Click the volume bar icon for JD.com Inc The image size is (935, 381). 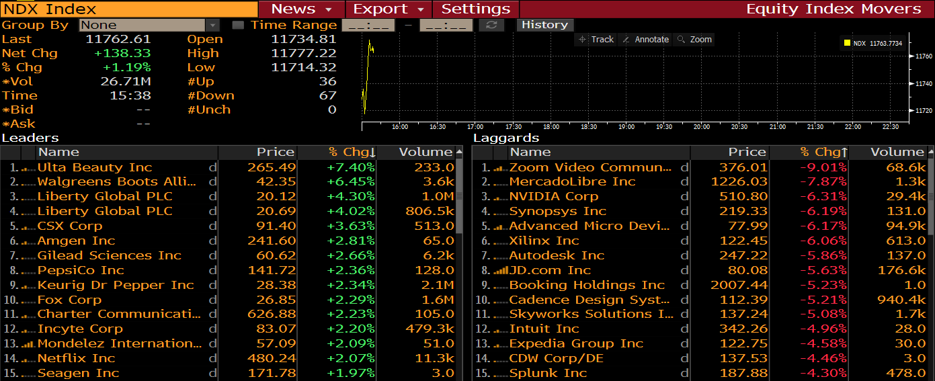tap(500, 271)
